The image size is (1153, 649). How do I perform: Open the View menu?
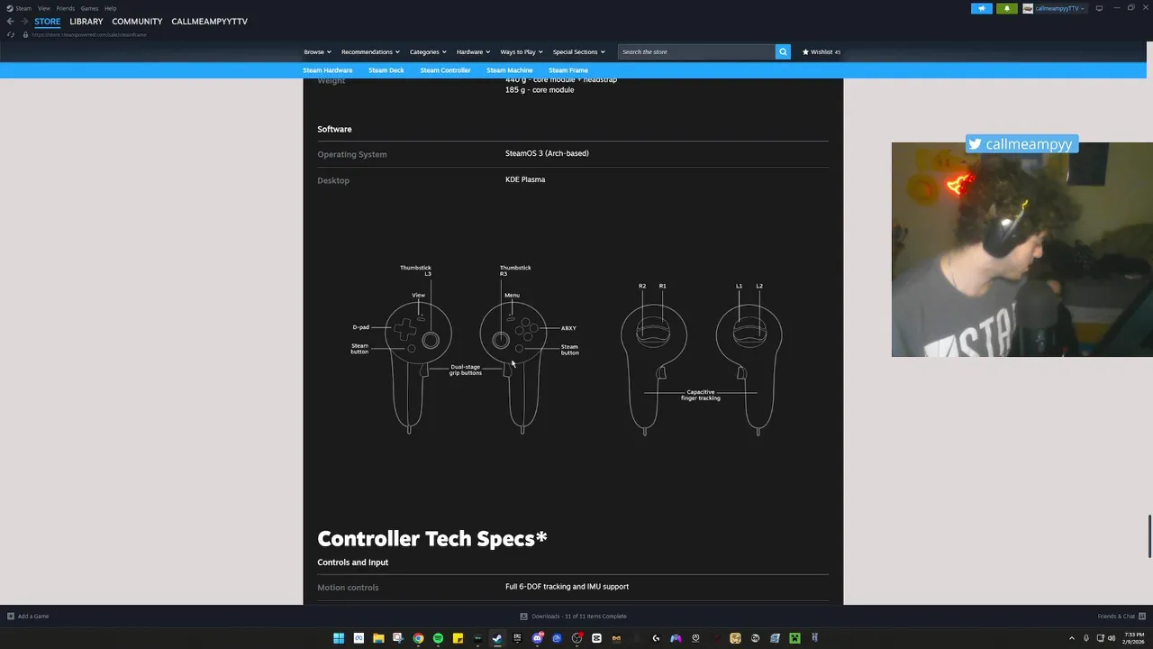pos(43,8)
